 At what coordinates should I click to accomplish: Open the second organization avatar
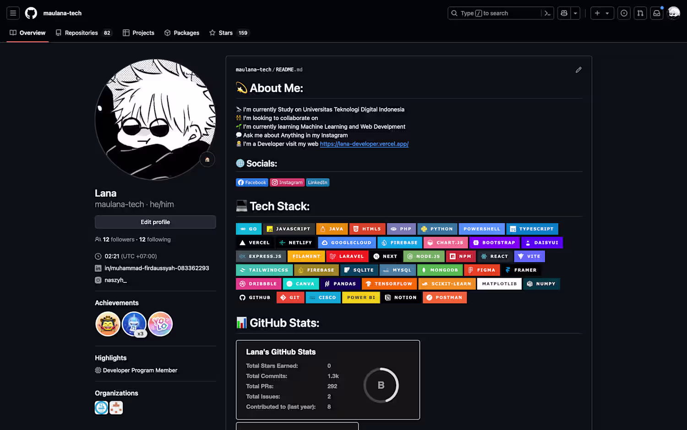116,408
